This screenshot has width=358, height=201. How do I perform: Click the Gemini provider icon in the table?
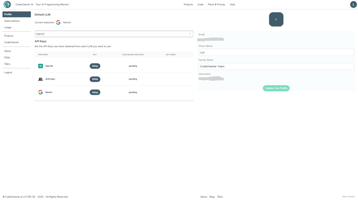pyautogui.click(x=40, y=92)
